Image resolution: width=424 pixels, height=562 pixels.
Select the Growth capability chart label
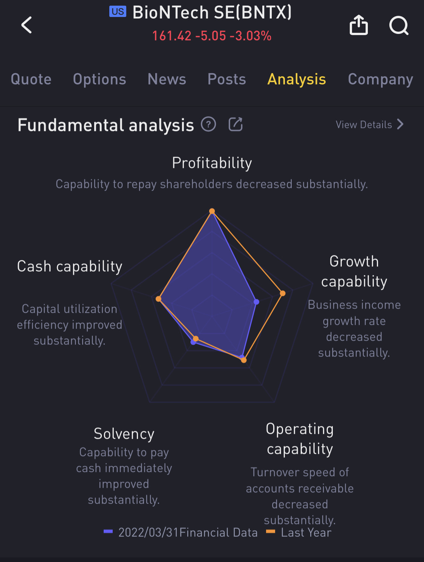tap(354, 272)
